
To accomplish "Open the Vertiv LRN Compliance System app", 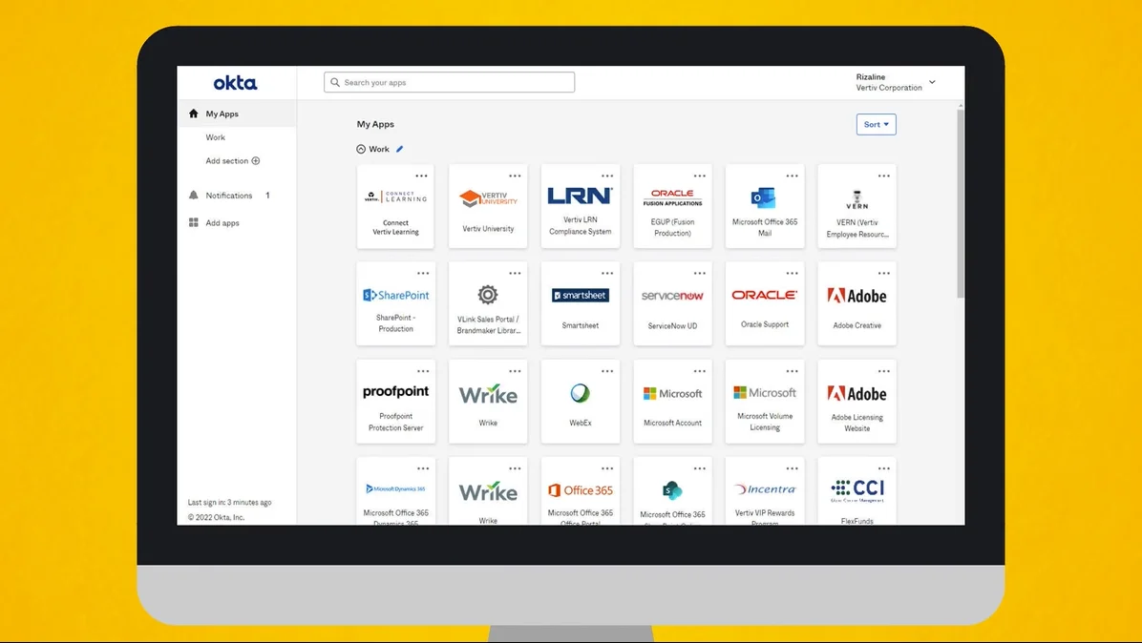I will [581, 207].
